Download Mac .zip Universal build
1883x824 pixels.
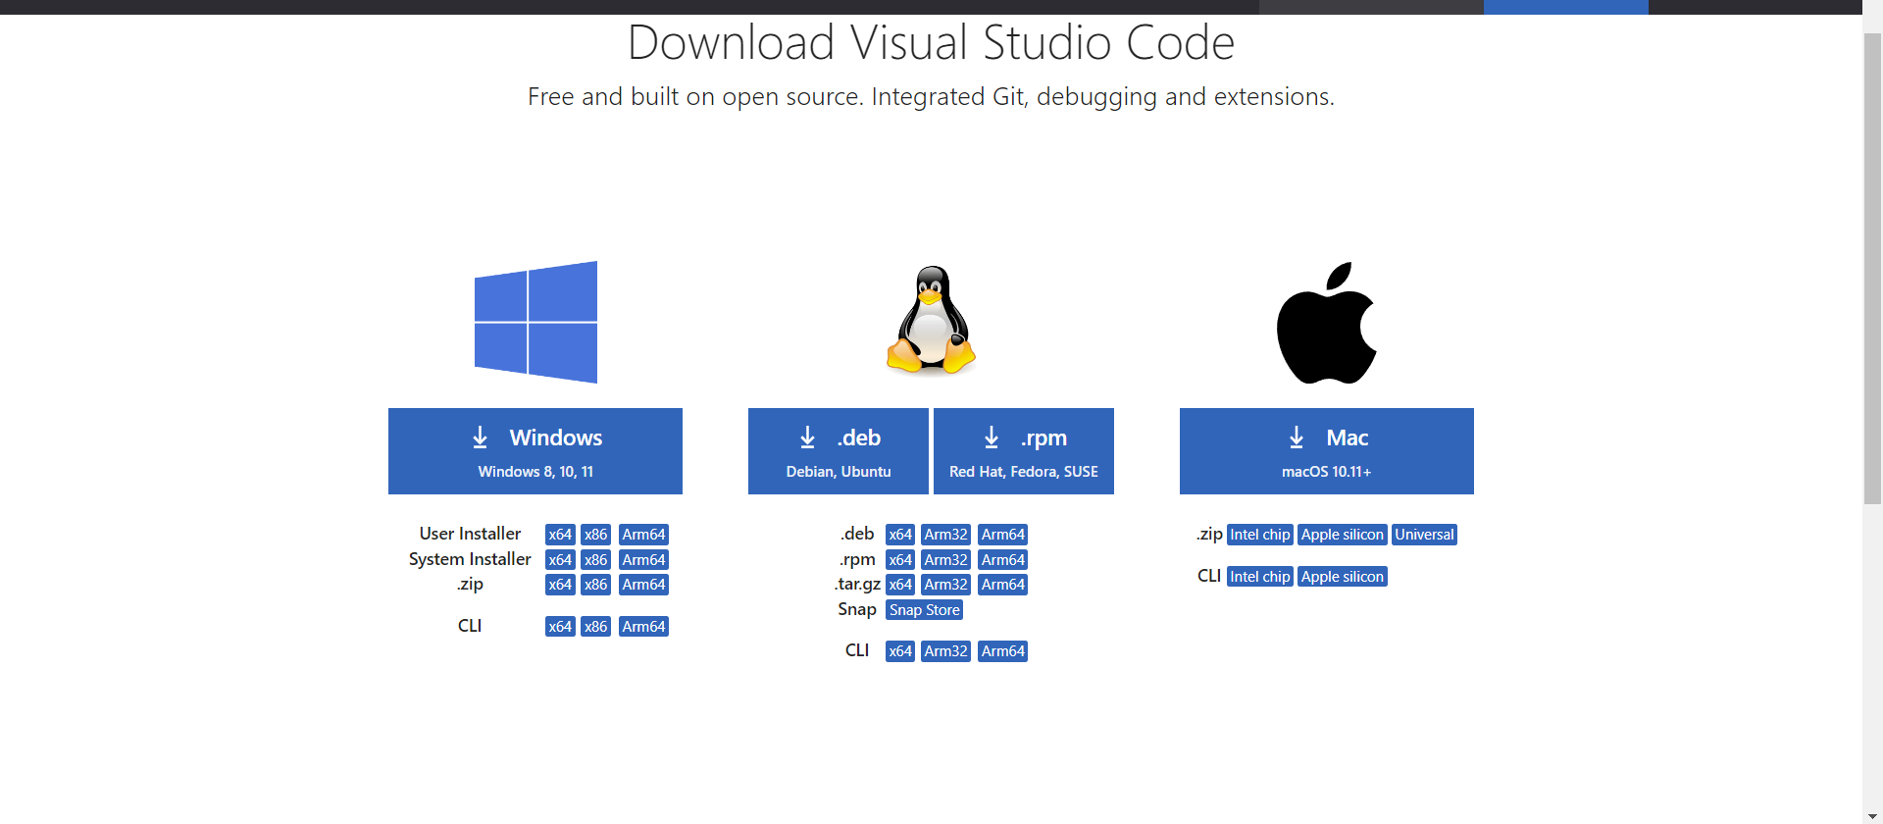[x=1424, y=535]
